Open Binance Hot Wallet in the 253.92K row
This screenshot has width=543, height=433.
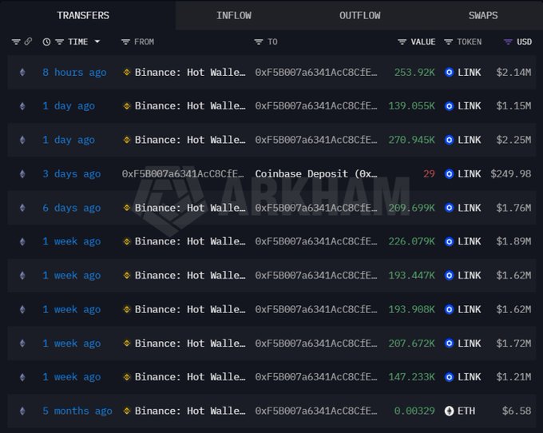click(x=190, y=72)
